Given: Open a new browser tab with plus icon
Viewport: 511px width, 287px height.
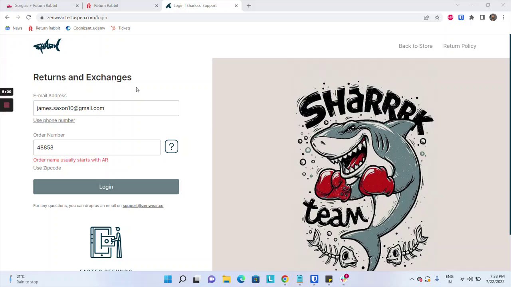Looking at the screenshot, I should tap(249, 6).
